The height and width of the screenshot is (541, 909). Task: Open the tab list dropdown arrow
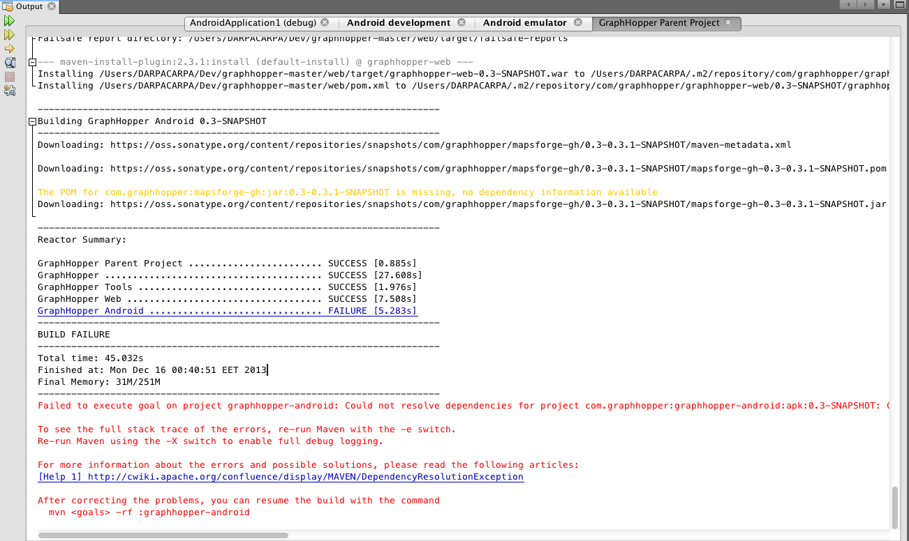pos(884,5)
